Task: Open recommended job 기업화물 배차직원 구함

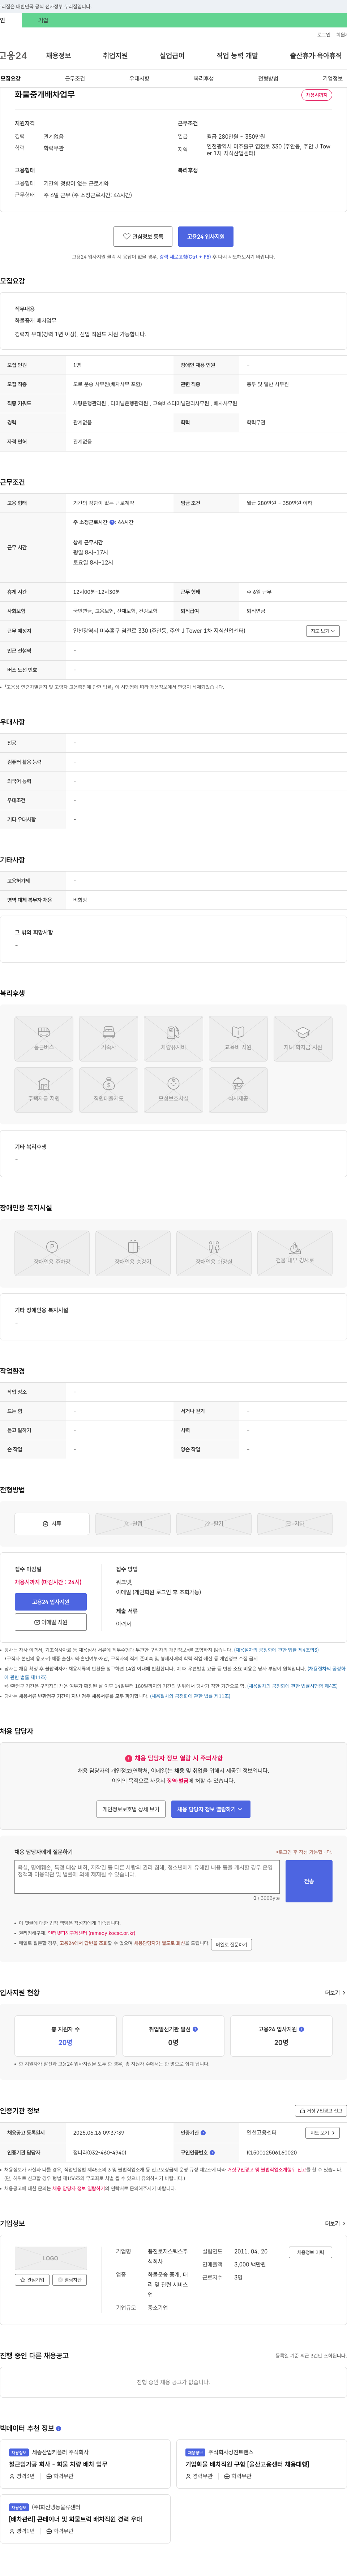Action: tap(247, 2464)
